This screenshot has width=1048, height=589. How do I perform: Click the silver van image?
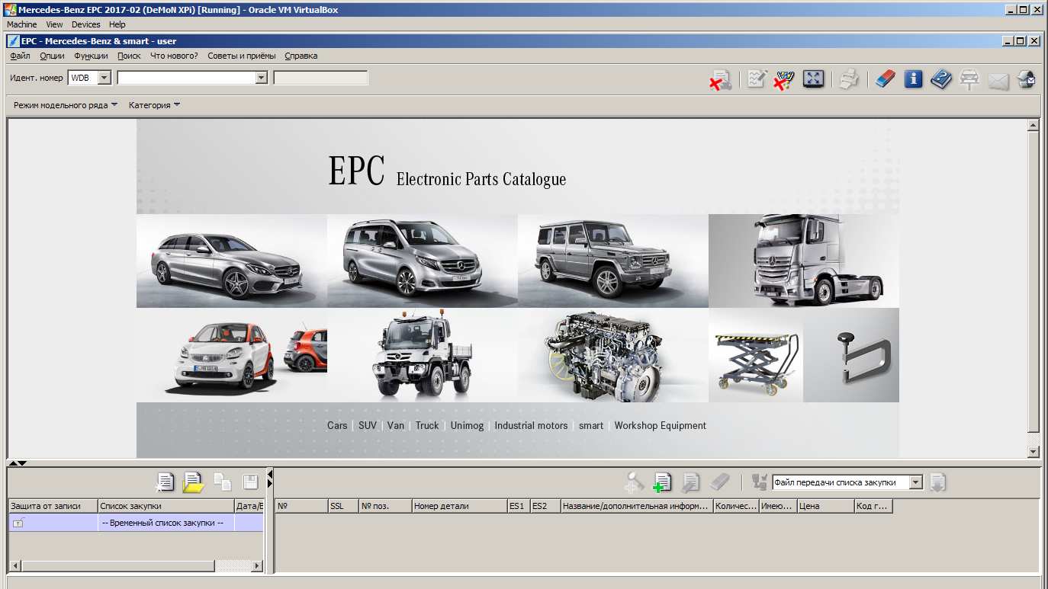423,261
